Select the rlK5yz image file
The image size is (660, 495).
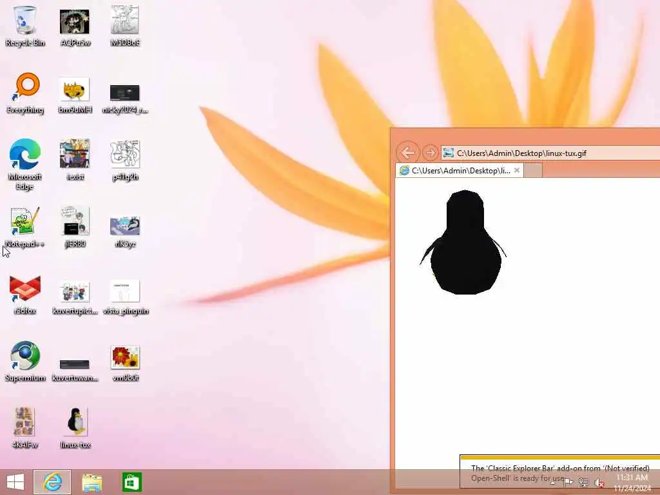[125, 231]
